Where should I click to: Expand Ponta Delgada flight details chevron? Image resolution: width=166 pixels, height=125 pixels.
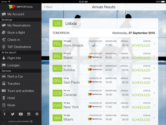pyautogui.click(x=154, y=43)
